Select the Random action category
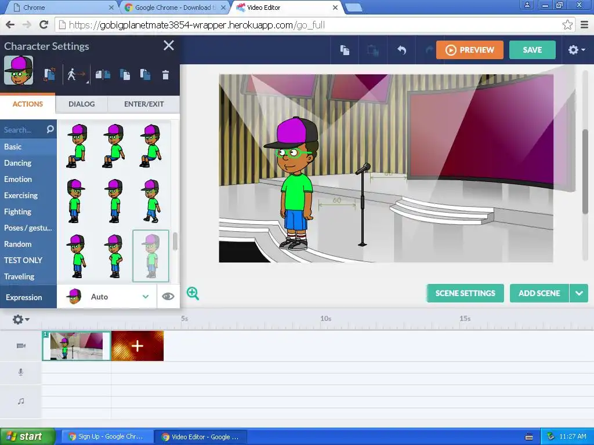The height and width of the screenshot is (445, 594). 28,244
